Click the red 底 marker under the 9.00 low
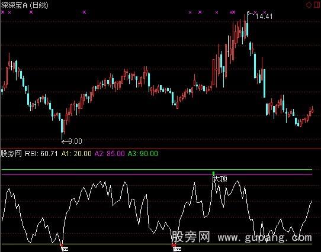This screenshot has height=252, width=321. (x=62, y=245)
